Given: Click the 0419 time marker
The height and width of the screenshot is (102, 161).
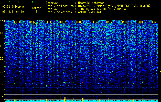Looking at the screenshot, I should (x=140, y=22).
